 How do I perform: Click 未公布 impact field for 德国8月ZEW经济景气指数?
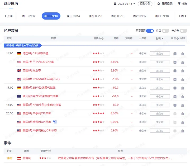[160, 88]
